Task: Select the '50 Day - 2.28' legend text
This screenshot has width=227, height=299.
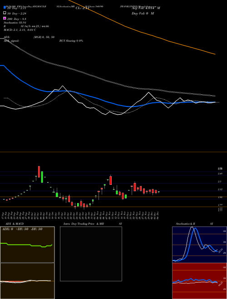Action: tap(17, 13)
